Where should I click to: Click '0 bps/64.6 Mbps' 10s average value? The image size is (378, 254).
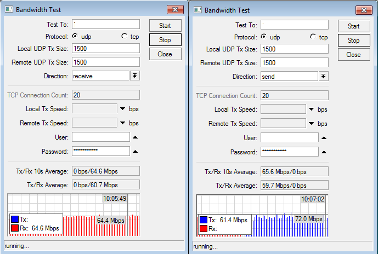tap(106, 171)
